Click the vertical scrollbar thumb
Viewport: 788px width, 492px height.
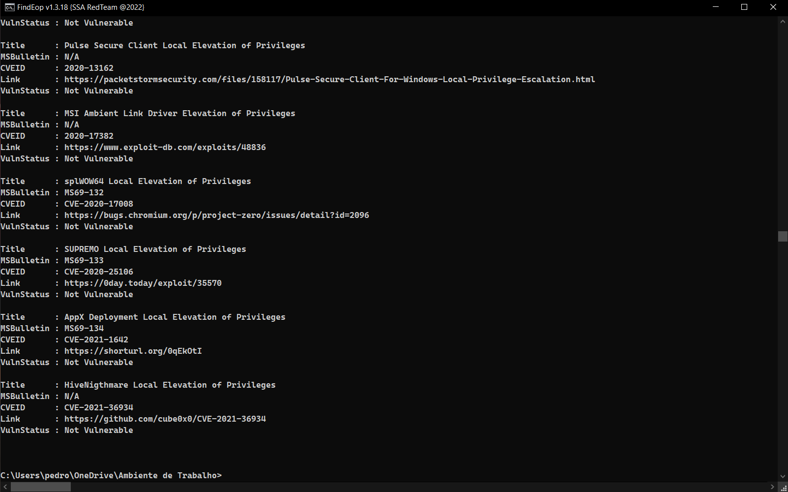point(783,237)
